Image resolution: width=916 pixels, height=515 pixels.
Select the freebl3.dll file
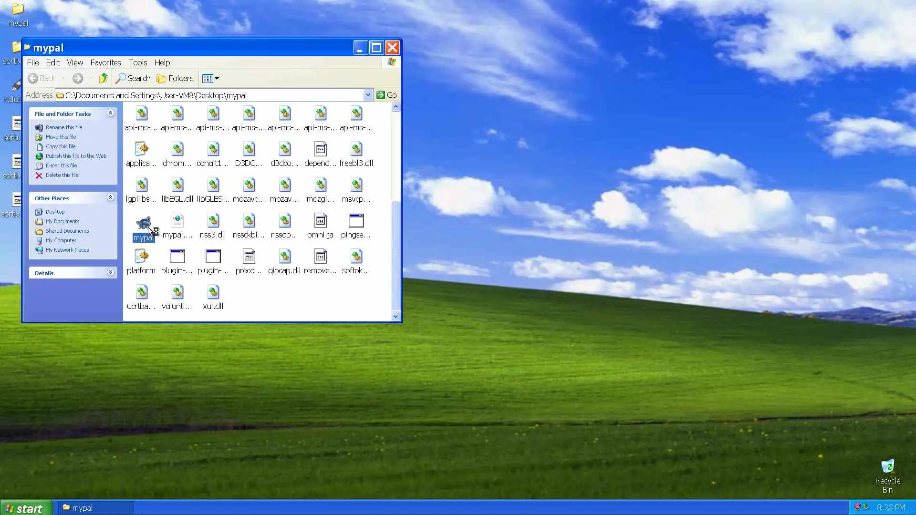pos(356,149)
